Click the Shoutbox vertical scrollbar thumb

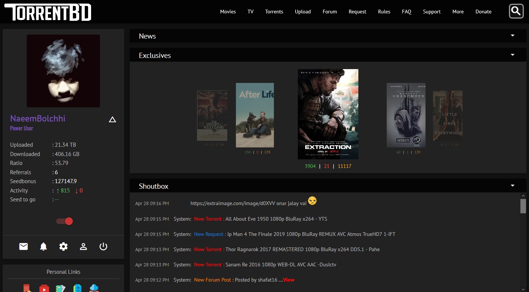[523, 206]
